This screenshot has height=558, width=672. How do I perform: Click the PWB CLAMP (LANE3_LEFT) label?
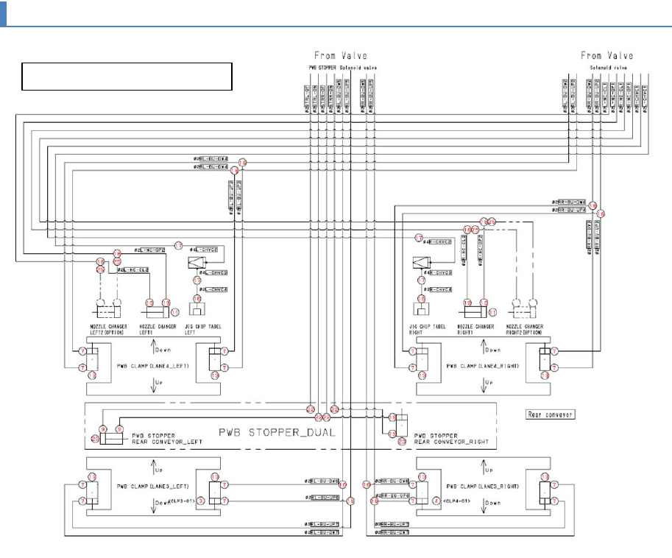(152, 487)
